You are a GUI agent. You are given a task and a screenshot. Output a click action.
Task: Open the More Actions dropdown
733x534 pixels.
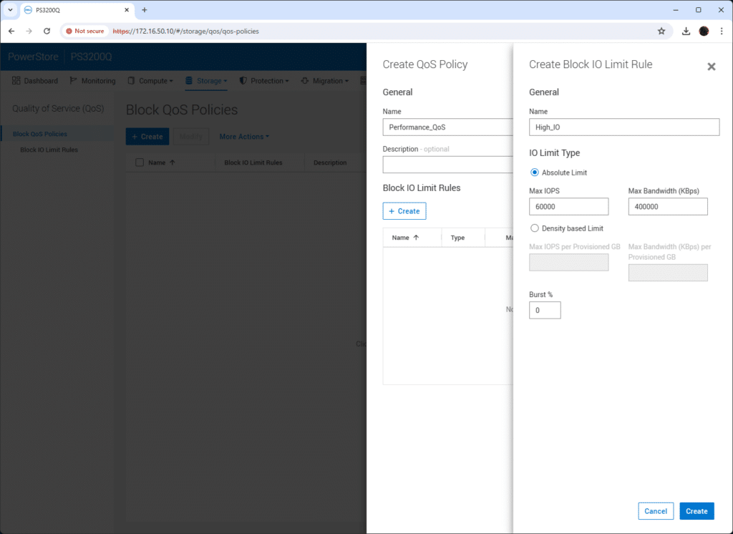[x=244, y=137]
